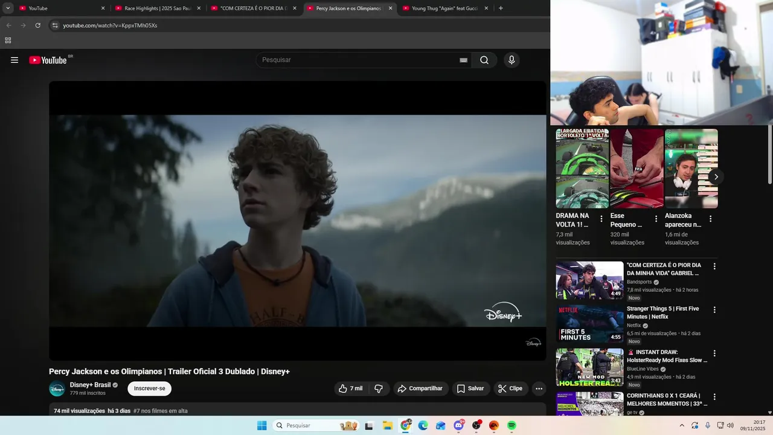This screenshot has height=435, width=773.
Task: Switch to Race Highlights 2025 Sao Paulo tab
Action: [x=158, y=8]
